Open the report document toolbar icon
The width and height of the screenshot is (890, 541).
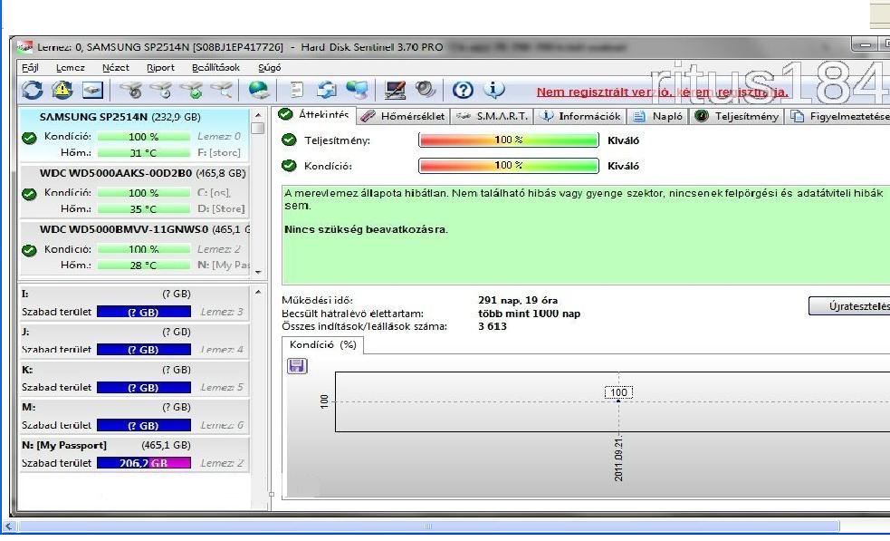[x=296, y=90]
